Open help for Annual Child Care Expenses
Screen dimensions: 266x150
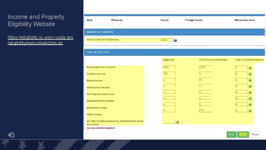[x=175, y=41]
